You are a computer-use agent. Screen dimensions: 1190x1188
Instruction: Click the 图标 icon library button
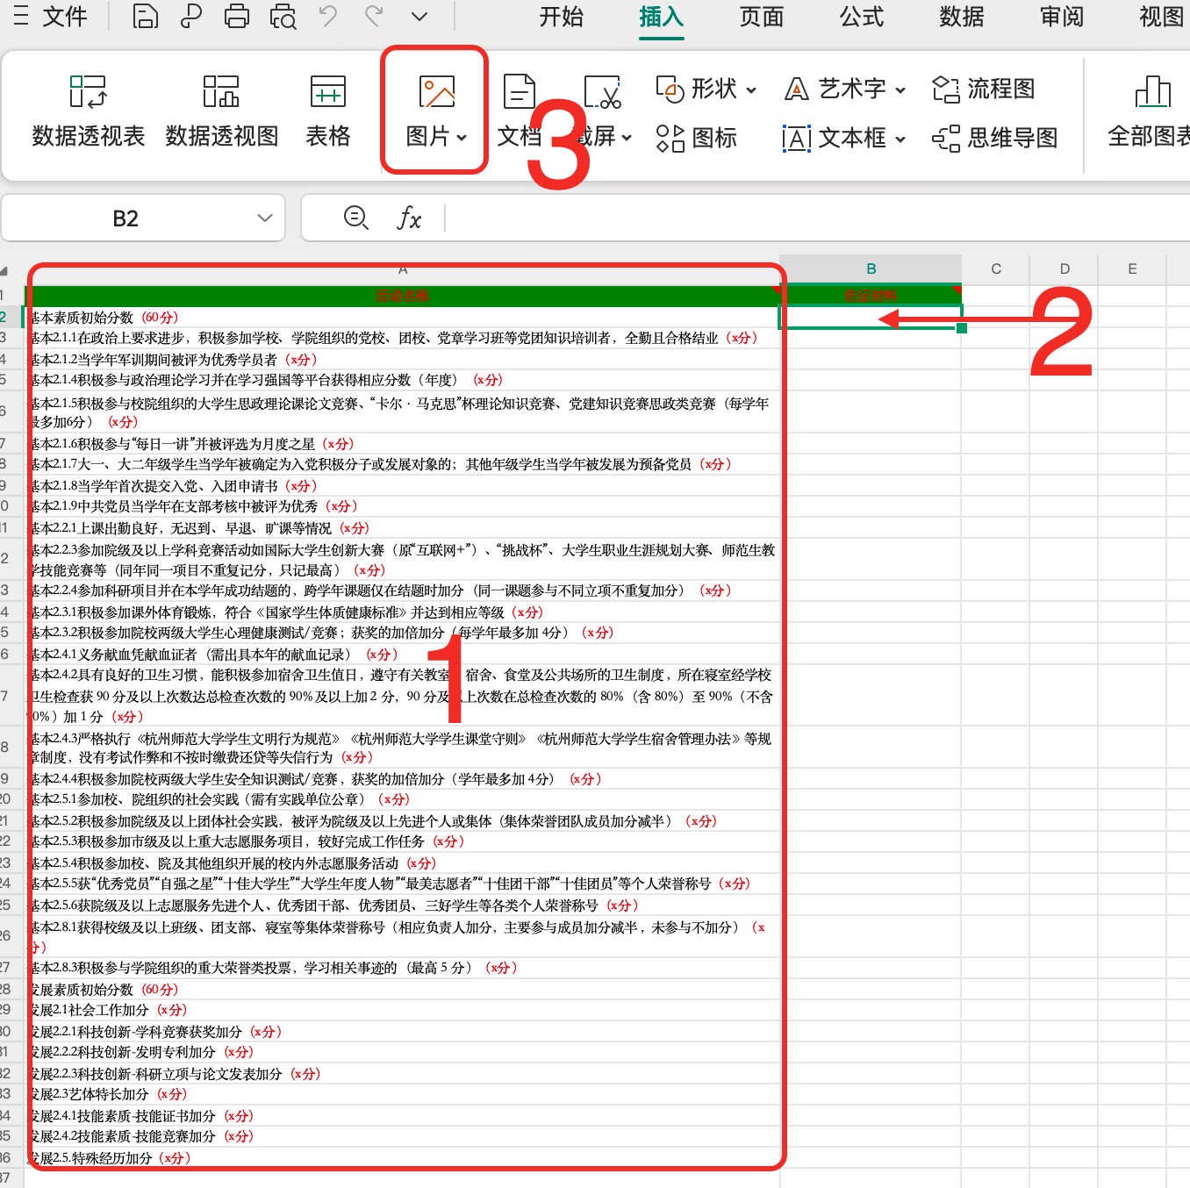click(x=696, y=138)
